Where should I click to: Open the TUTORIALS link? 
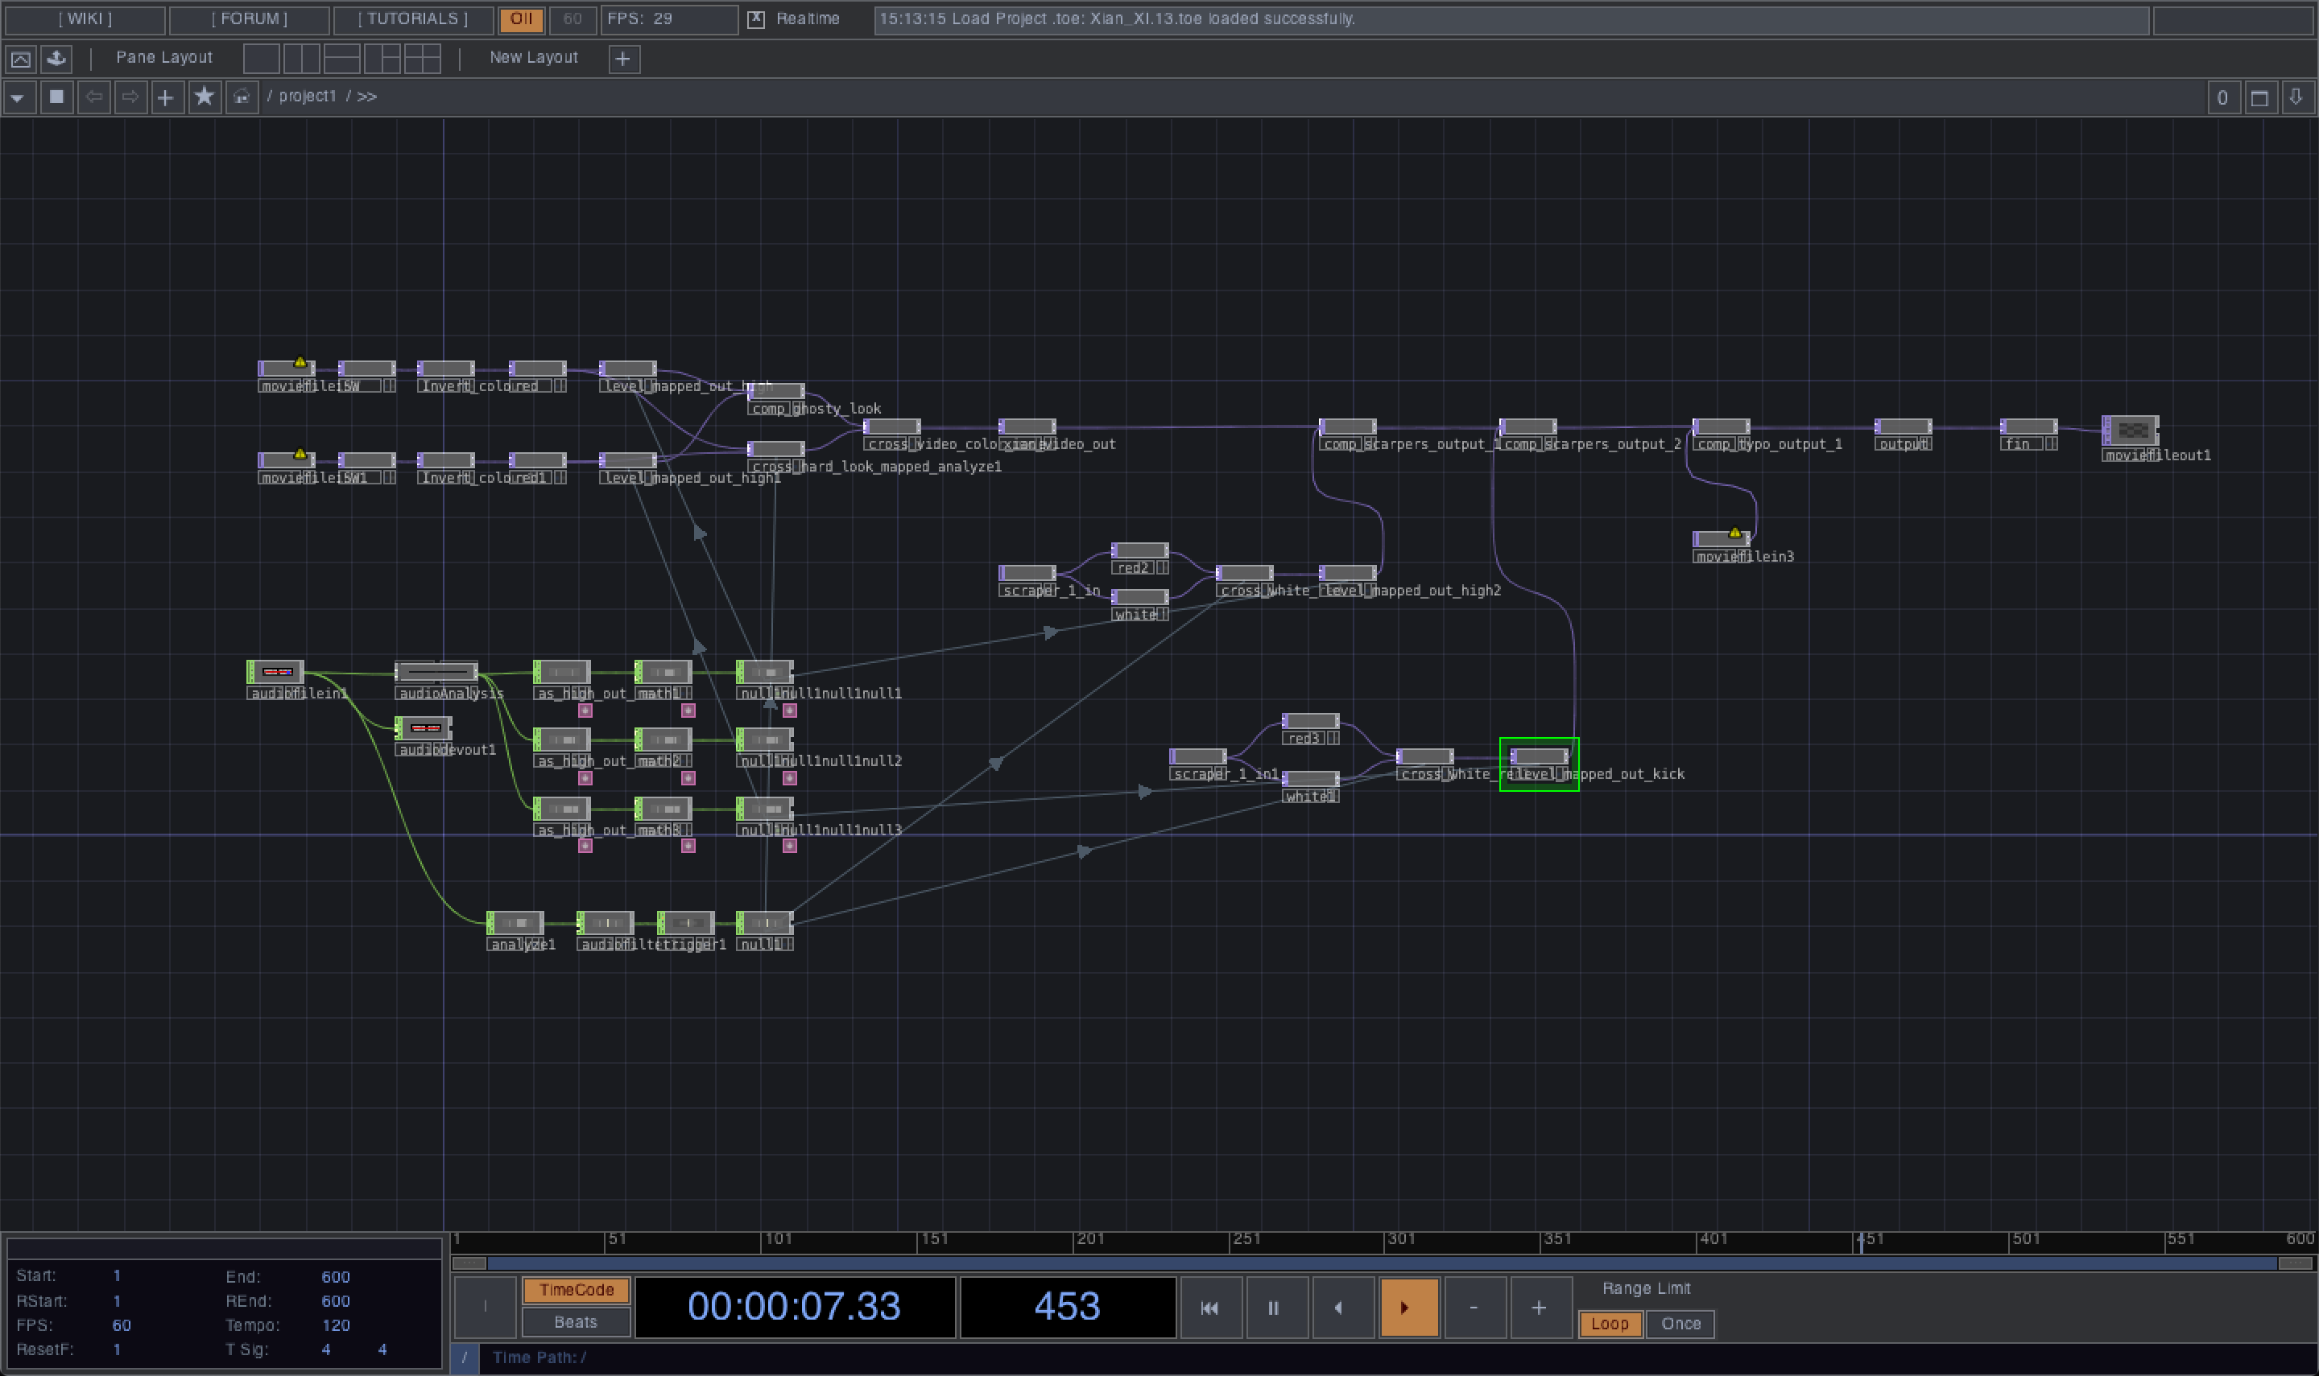point(413,19)
